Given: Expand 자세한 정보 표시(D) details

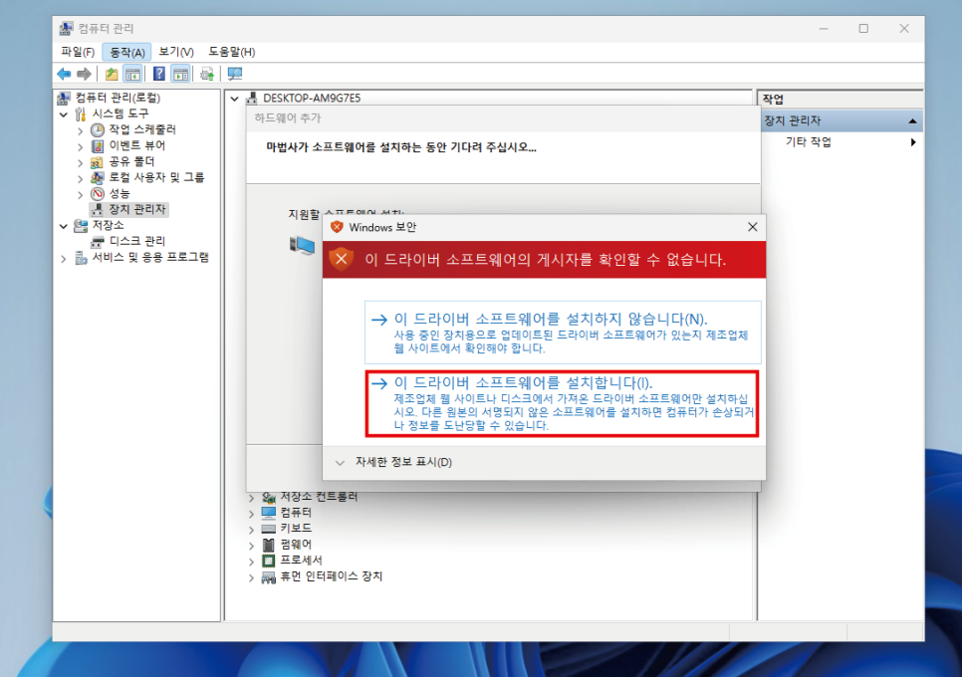Looking at the screenshot, I should click(x=340, y=462).
